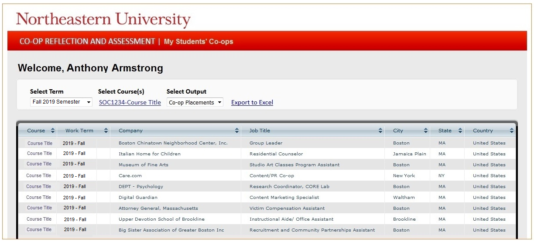Select the Museum of Fine Arts company

tap(144, 165)
